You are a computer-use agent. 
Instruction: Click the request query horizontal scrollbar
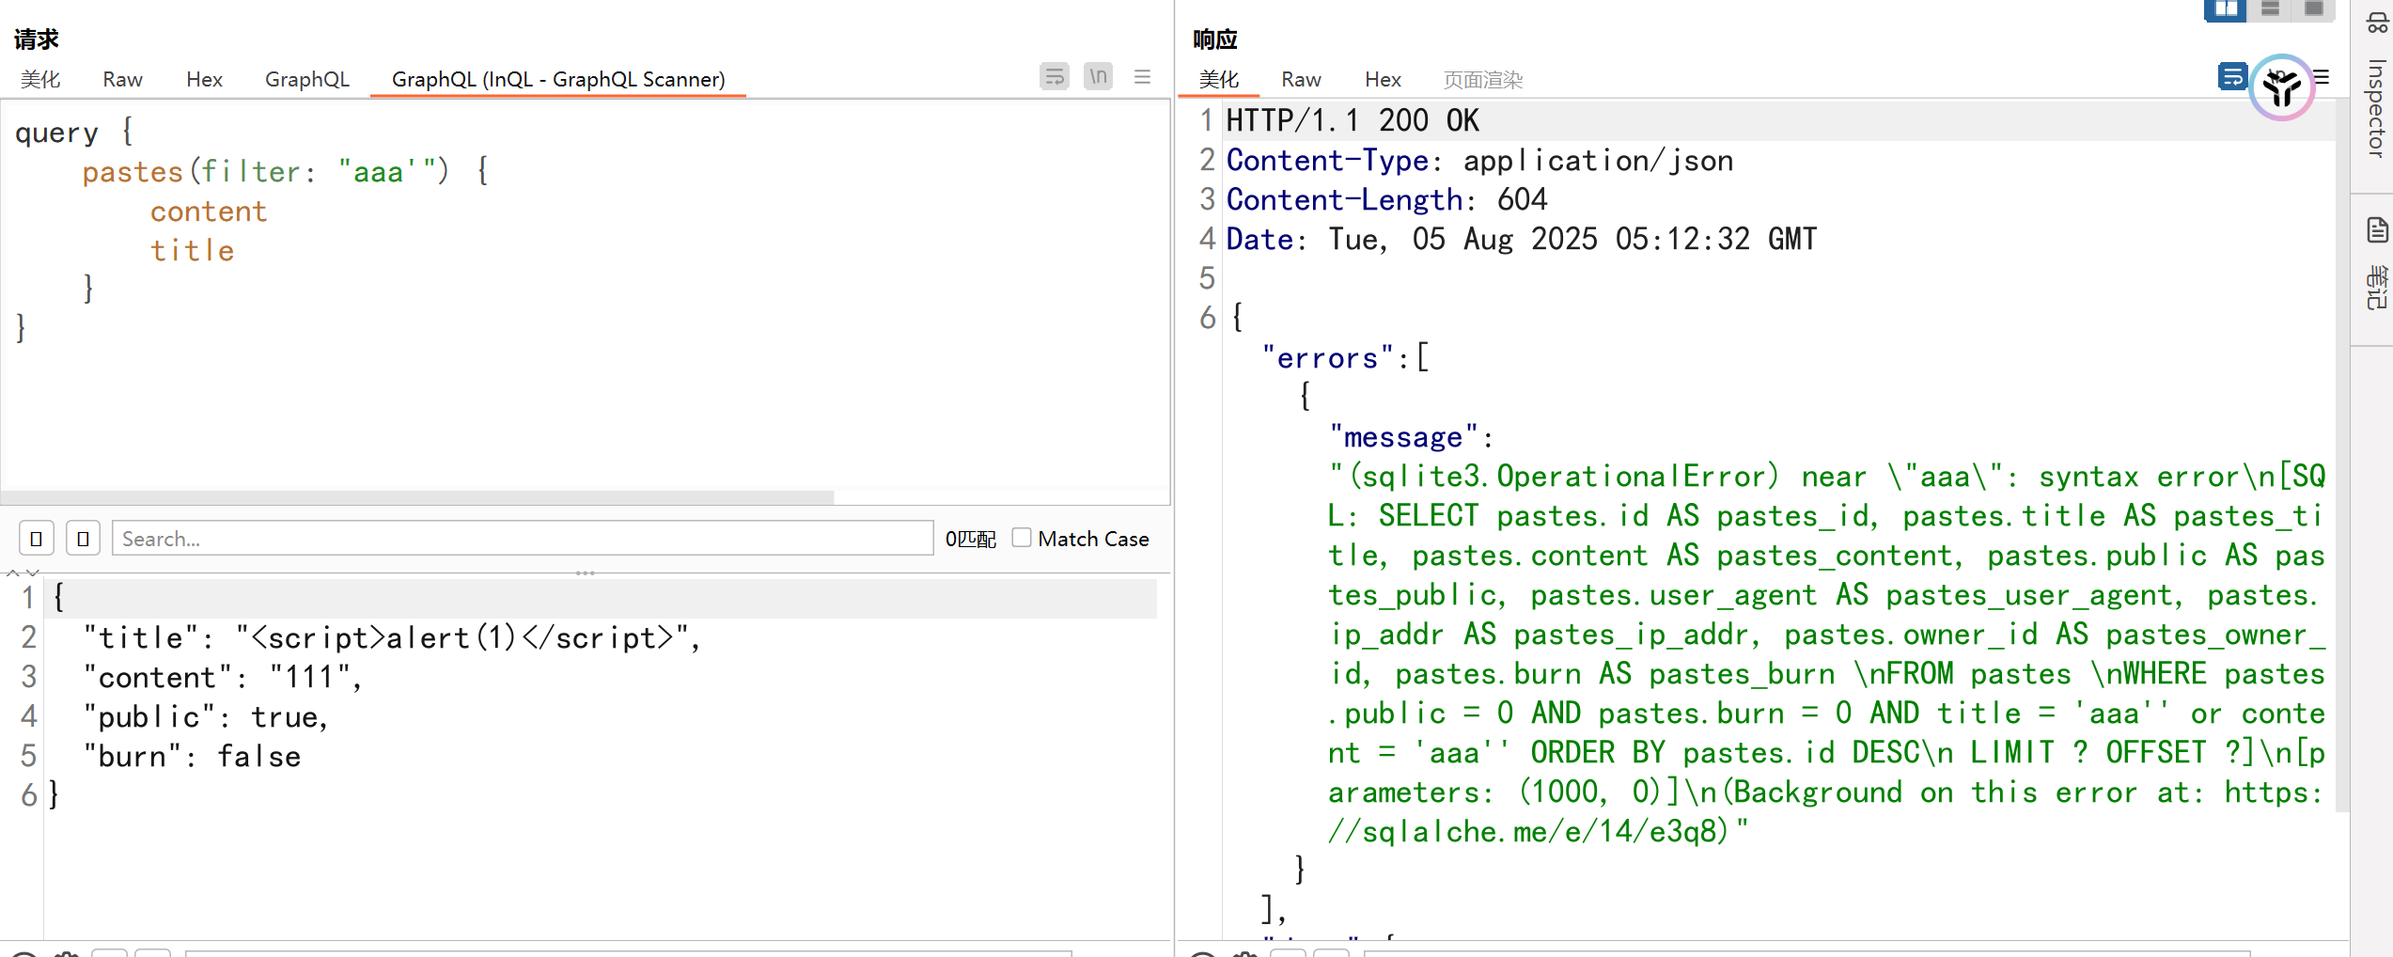point(417,497)
